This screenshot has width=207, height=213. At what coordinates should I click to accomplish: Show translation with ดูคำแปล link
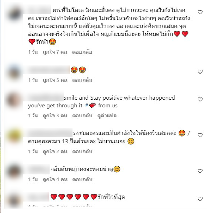click(x=107, y=116)
